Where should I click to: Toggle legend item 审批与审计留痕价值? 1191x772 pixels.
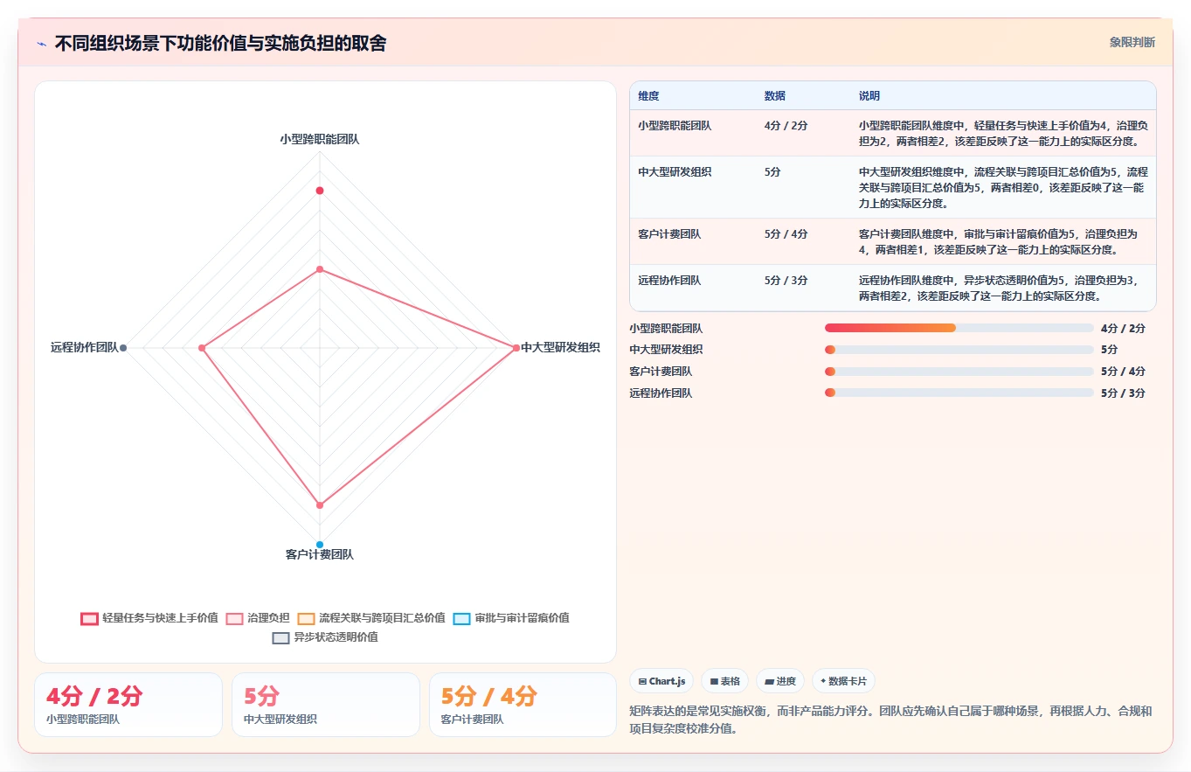pyautogui.click(x=511, y=618)
